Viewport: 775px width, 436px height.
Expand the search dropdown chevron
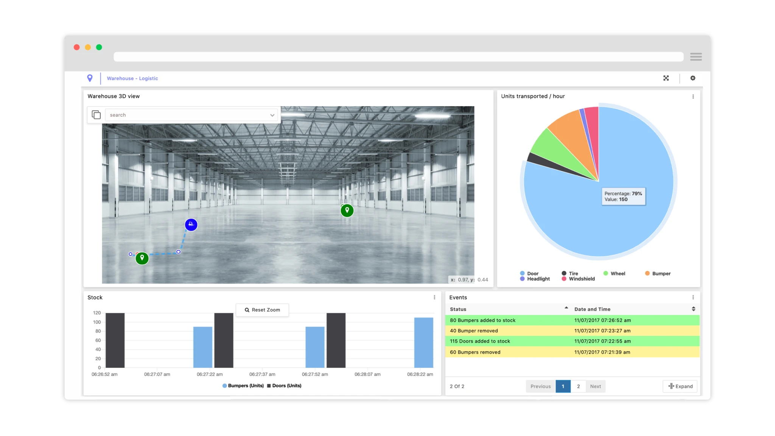coord(272,115)
